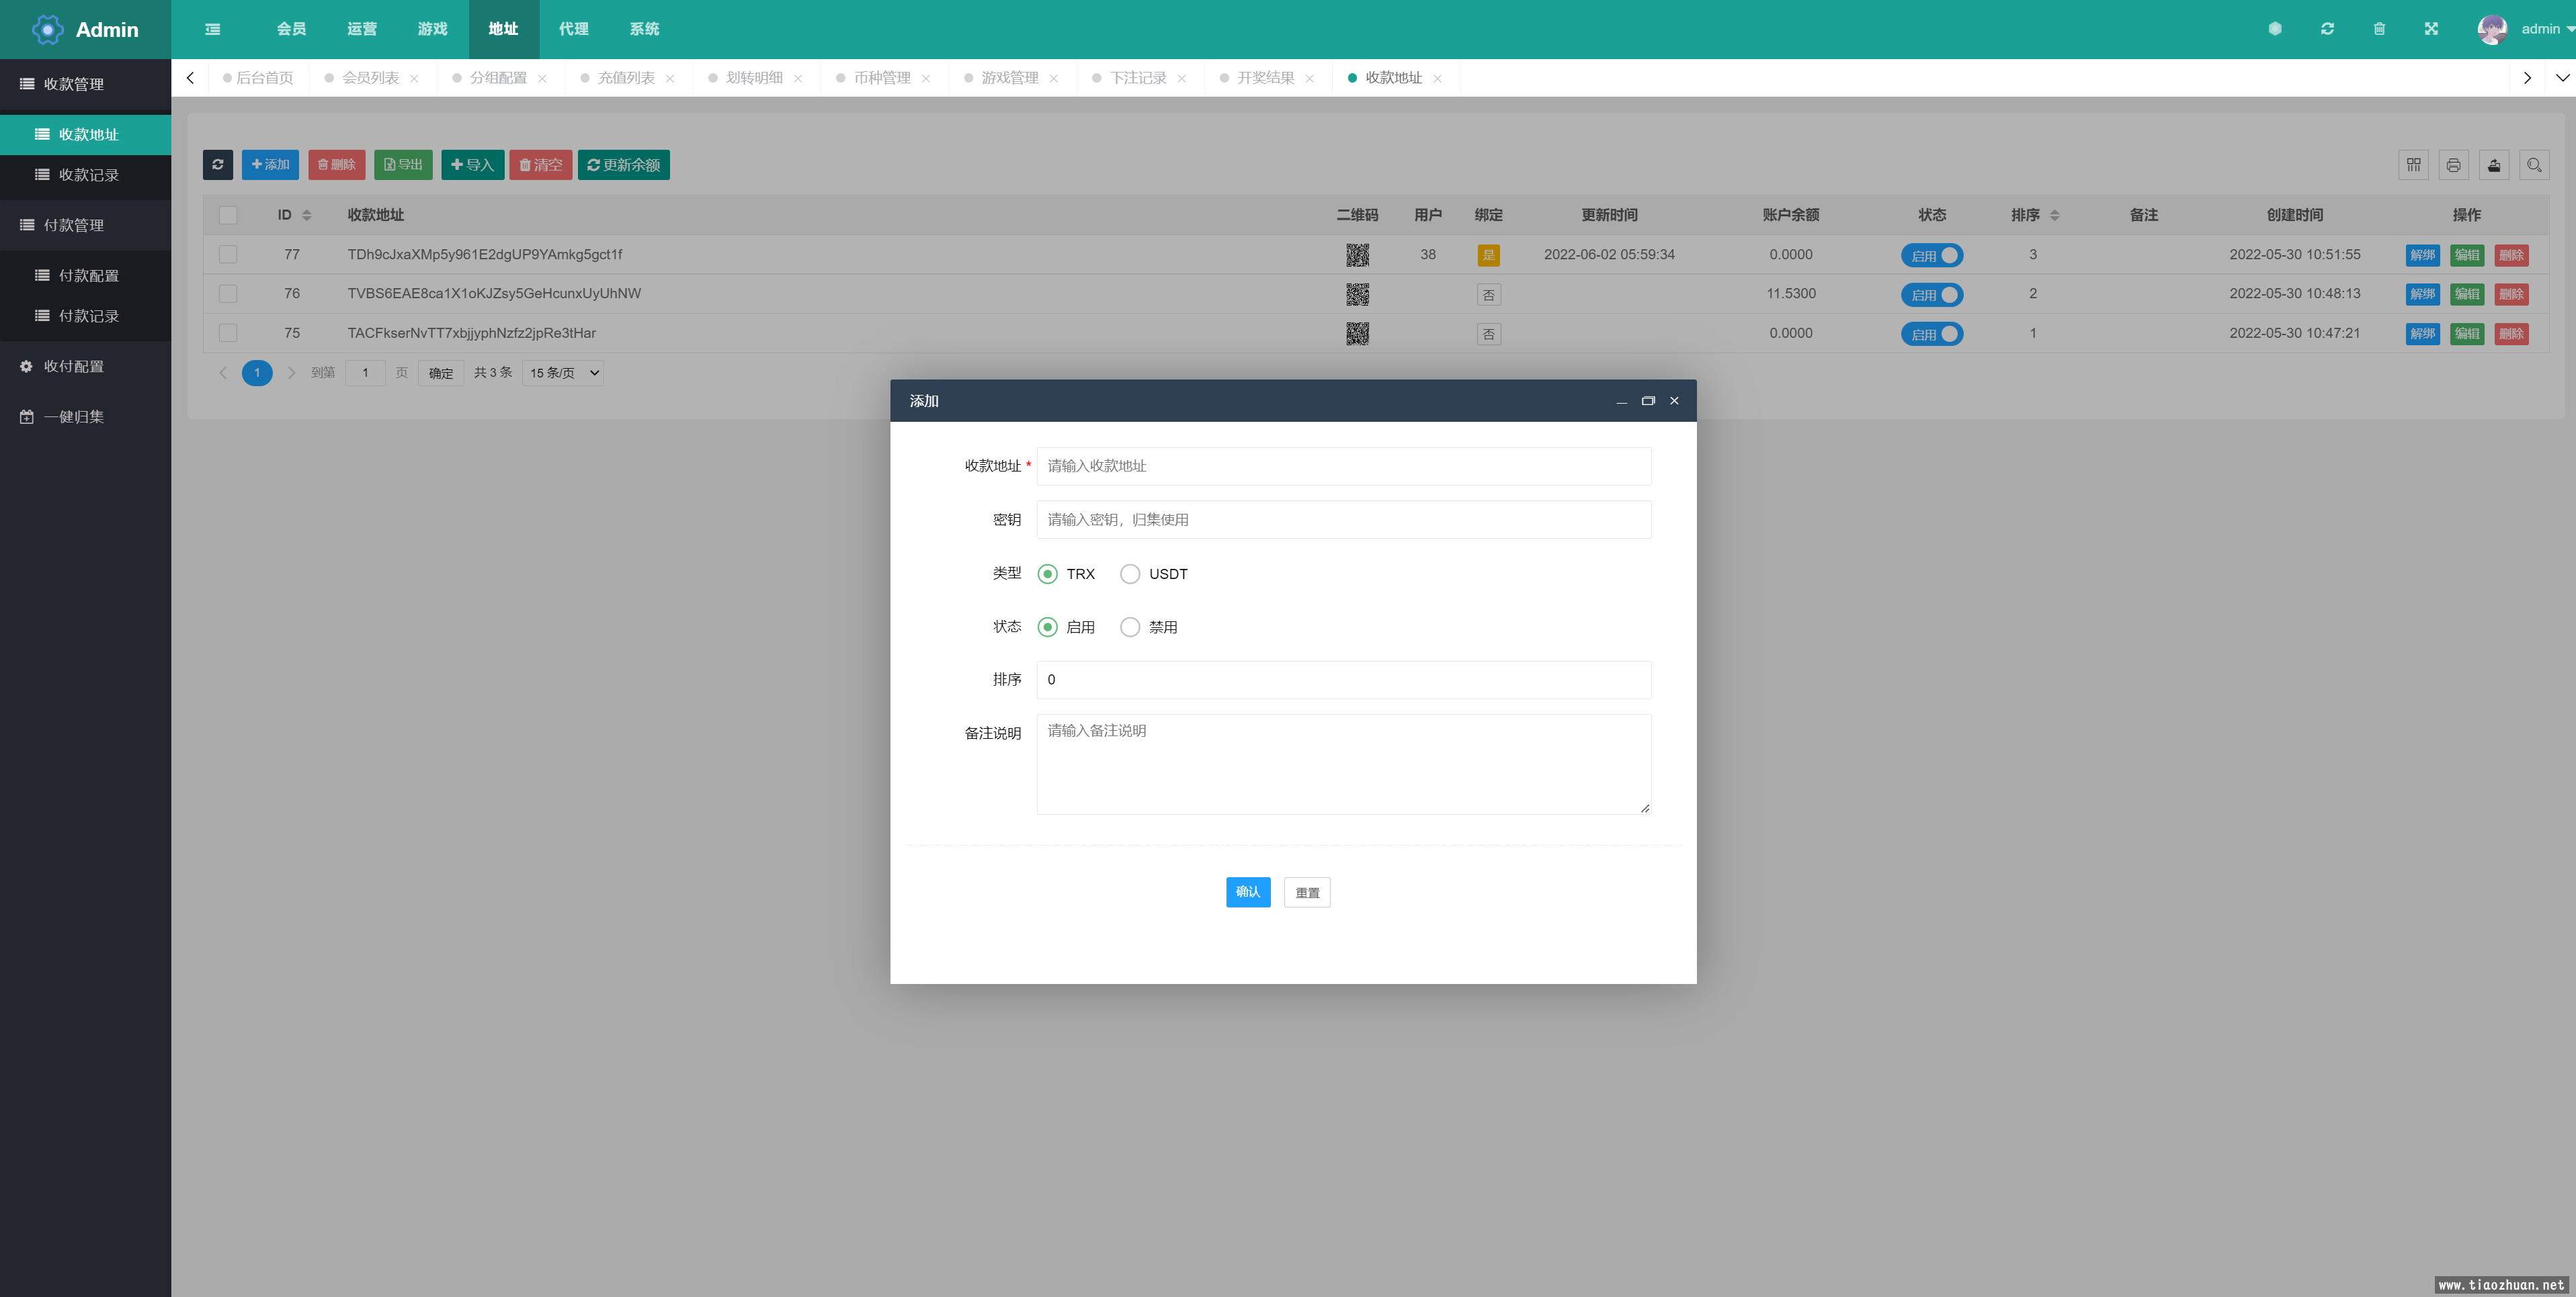
Task: Close the 添加 dialog
Action: [x=1674, y=401]
